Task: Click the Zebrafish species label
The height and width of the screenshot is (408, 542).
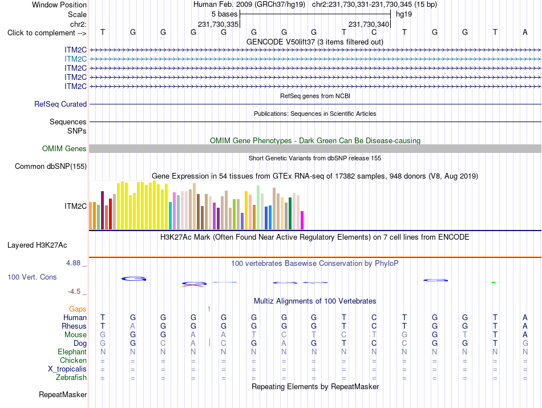Action: point(71,377)
